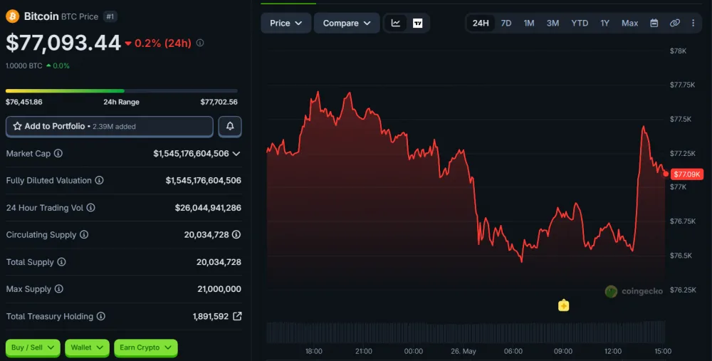The height and width of the screenshot is (361, 712).
Task: Switch to TradingView chart icon
Action: (x=417, y=23)
